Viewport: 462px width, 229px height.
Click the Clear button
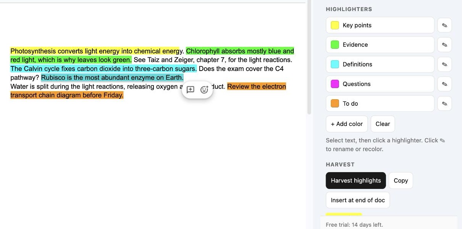click(x=383, y=124)
